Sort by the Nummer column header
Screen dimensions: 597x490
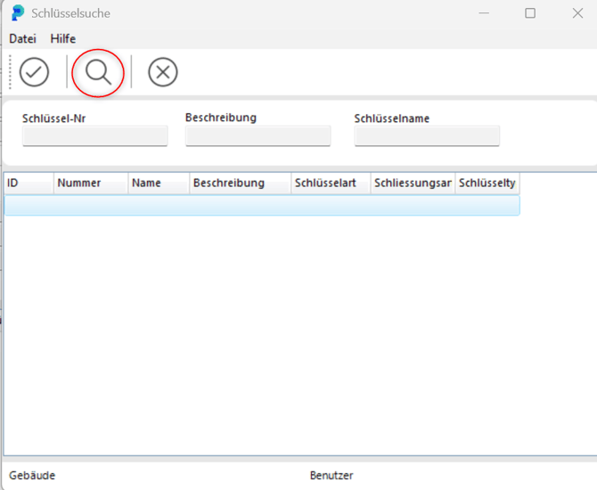pyautogui.click(x=91, y=184)
